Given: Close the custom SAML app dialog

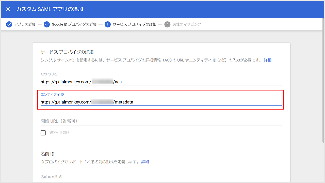Looking at the screenshot, I should point(8,9).
